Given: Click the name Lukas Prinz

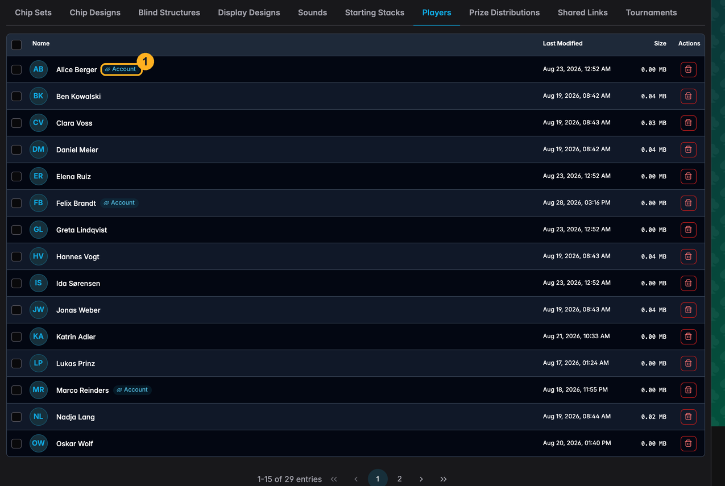Looking at the screenshot, I should click(x=76, y=363).
